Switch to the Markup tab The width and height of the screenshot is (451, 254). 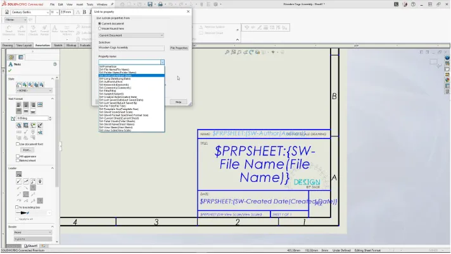click(x=71, y=45)
